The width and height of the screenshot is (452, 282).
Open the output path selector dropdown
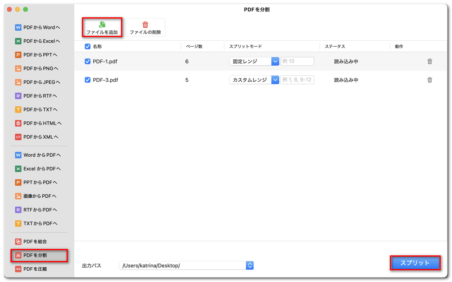tap(249, 265)
